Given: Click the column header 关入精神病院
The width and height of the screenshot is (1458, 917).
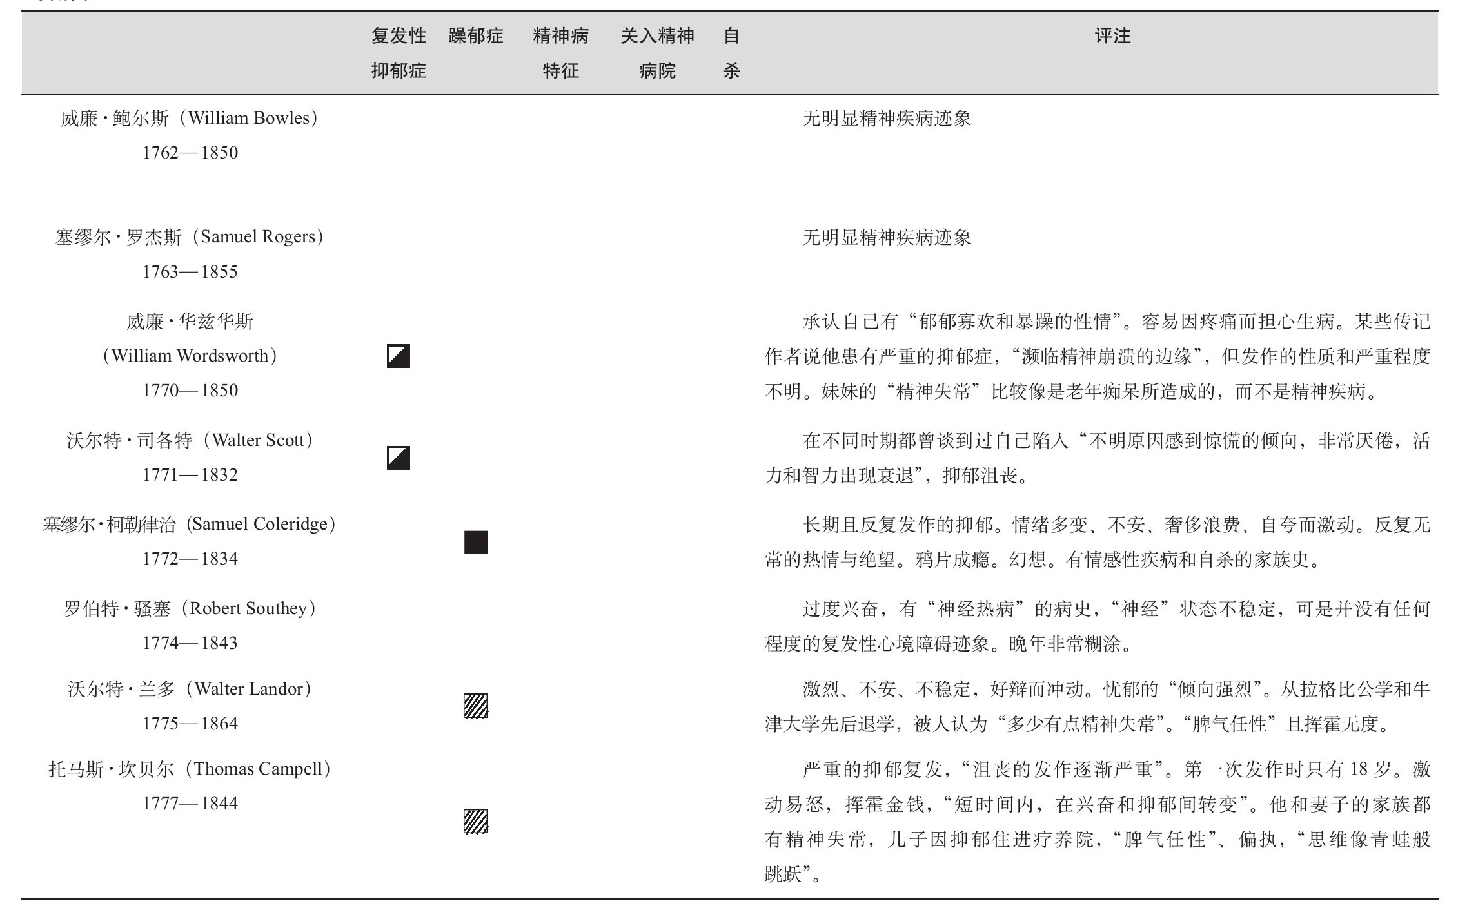Looking at the screenshot, I should click(x=657, y=53).
